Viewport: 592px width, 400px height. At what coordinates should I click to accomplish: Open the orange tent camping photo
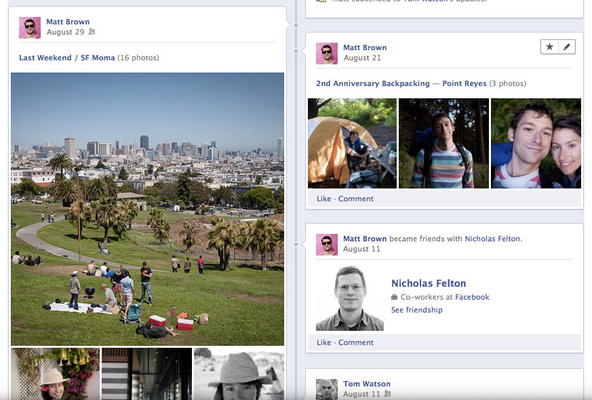pos(352,144)
